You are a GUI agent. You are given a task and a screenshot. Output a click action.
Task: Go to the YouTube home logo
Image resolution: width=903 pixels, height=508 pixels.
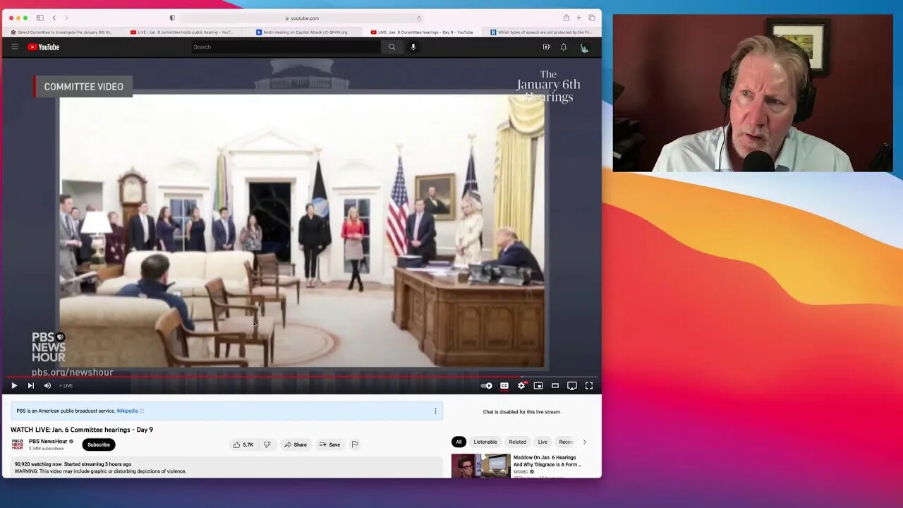[x=44, y=47]
